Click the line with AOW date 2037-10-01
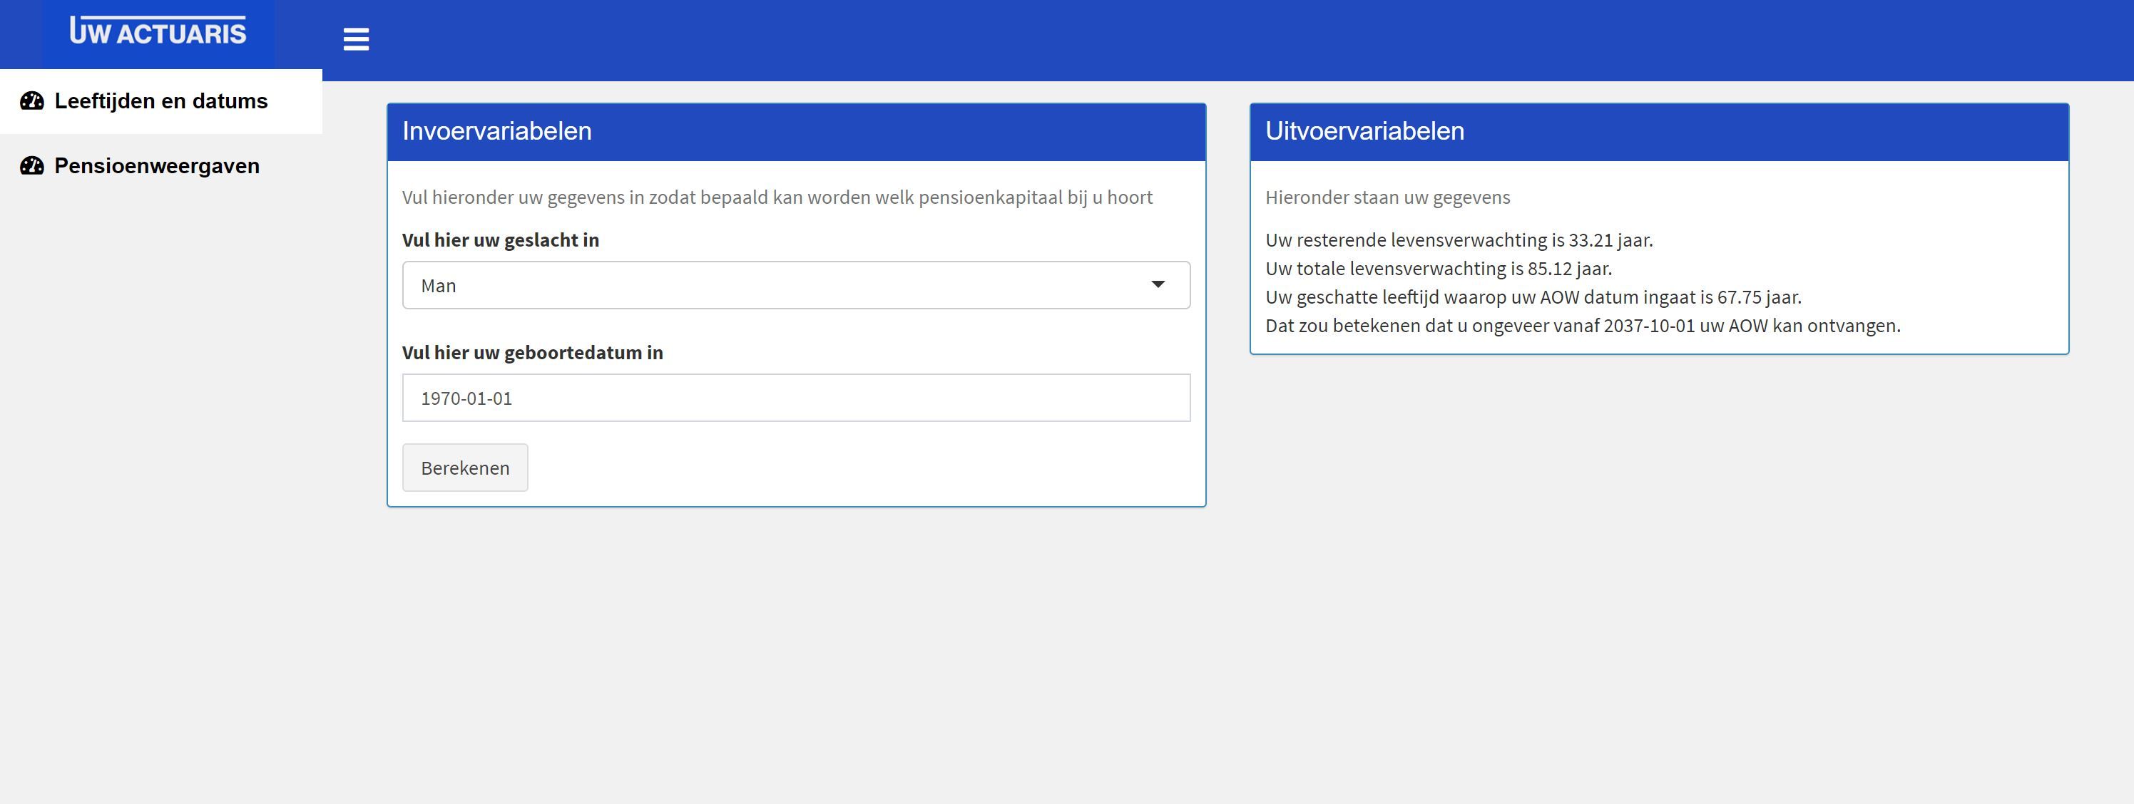 click(x=1582, y=326)
